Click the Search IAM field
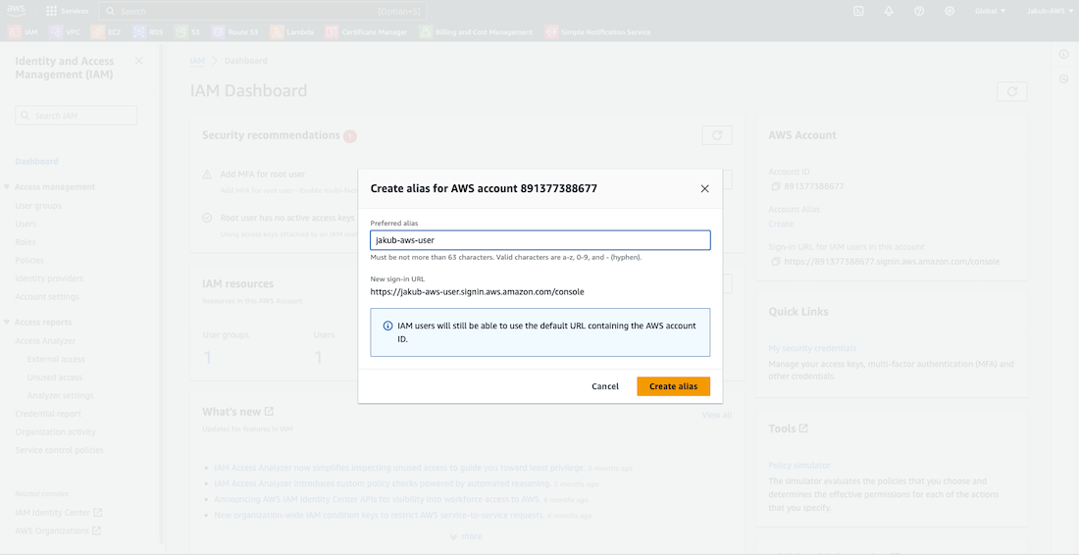This screenshot has width=1079, height=555. pos(76,116)
